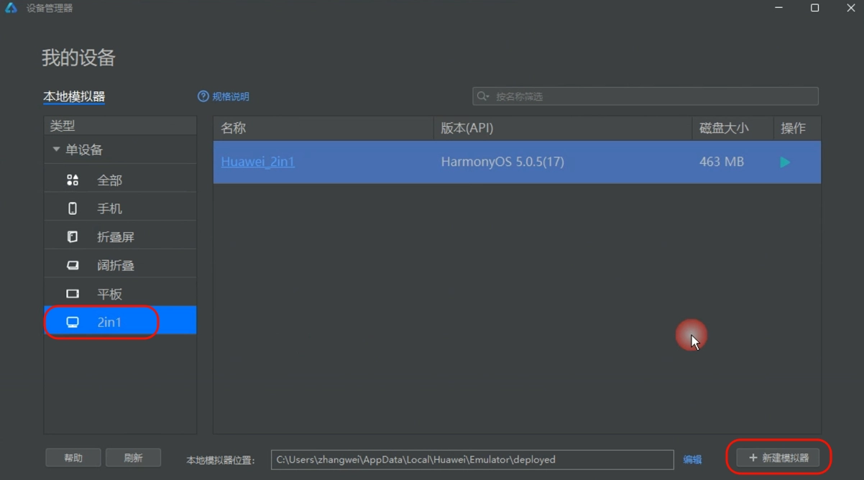The width and height of the screenshot is (864, 480).
Task: Click the 折叠屏 foldable icon
Action: [73, 236]
